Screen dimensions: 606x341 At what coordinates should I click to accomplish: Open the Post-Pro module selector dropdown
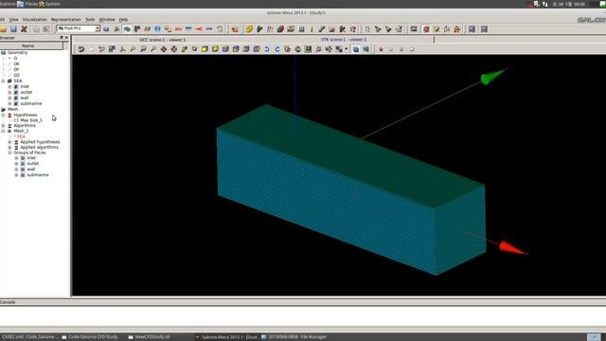click(x=79, y=28)
